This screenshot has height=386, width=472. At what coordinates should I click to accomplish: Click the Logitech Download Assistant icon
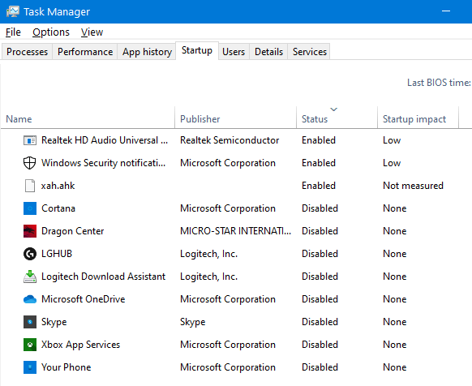(30, 277)
